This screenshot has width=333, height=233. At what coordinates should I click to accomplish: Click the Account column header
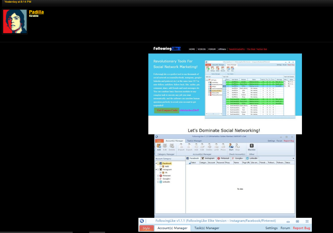point(212,163)
